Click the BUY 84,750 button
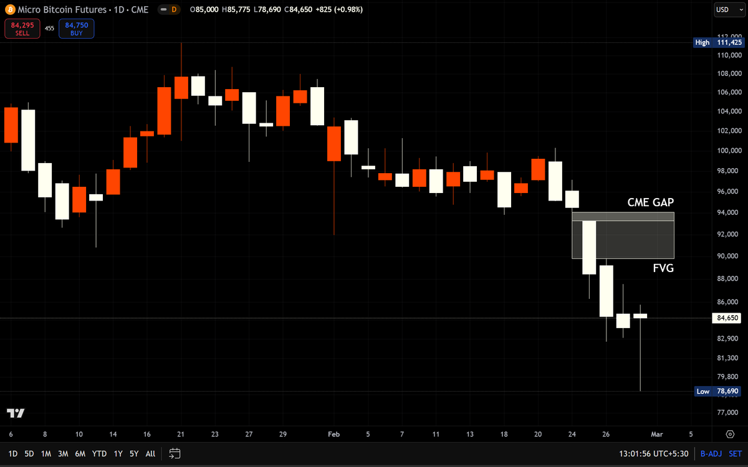This screenshot has height=467, width=748. click(x=77, y=29)
